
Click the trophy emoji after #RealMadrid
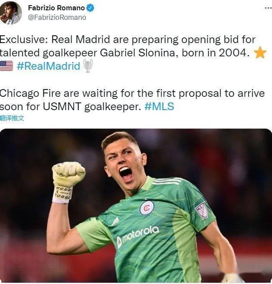(x=88, y=66)
